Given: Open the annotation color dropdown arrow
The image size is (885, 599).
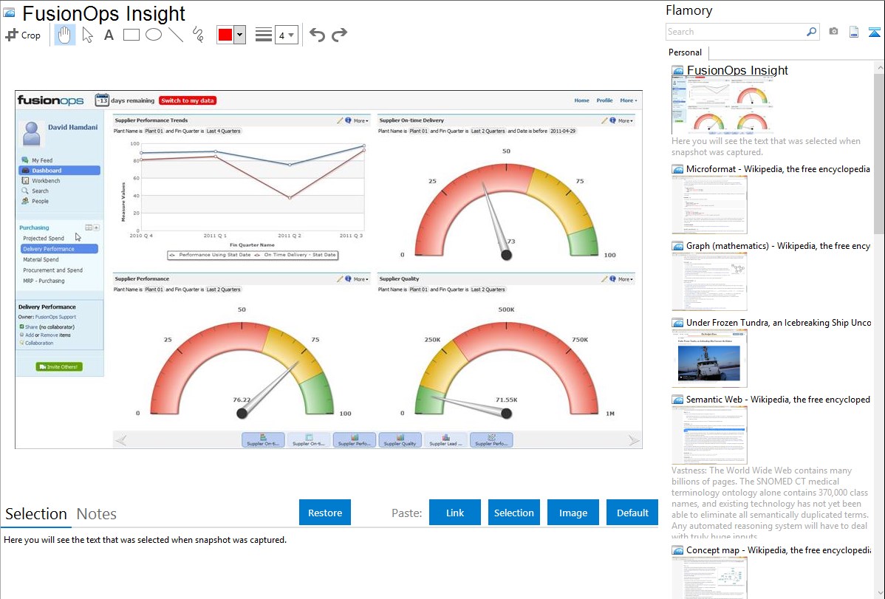Looking at the screenshot, I should [239, 35].
